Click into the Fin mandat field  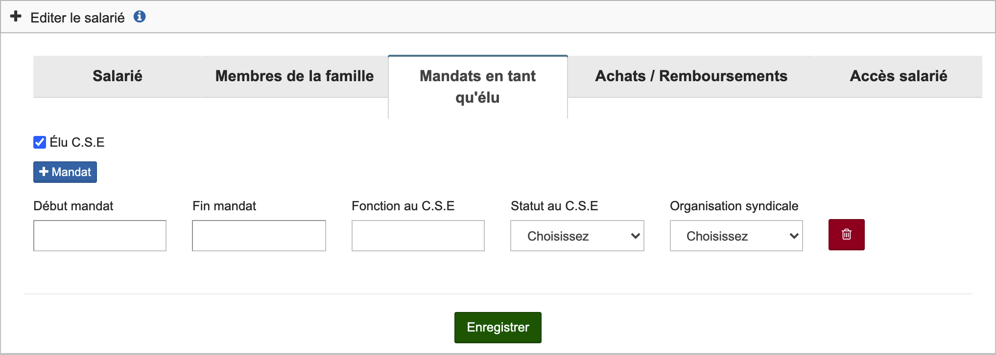(x=259, y=236)
